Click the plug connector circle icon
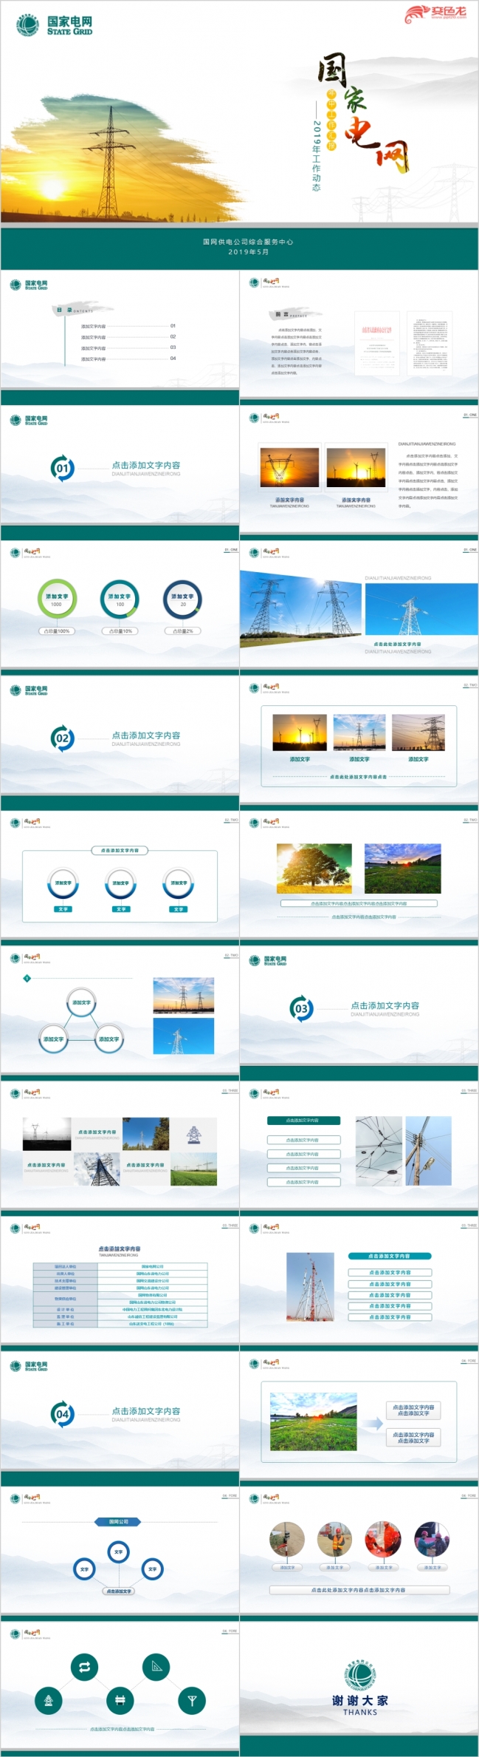This screenshot has width=479, height=1757. click(x=120, y=1700)
